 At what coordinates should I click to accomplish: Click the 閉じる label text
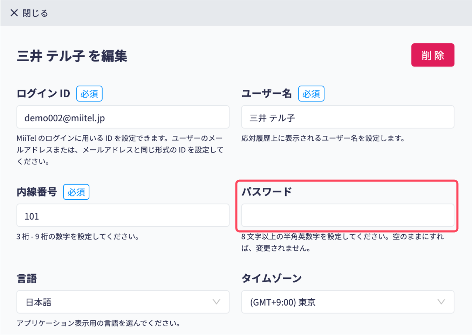click(x=35, y=13)
